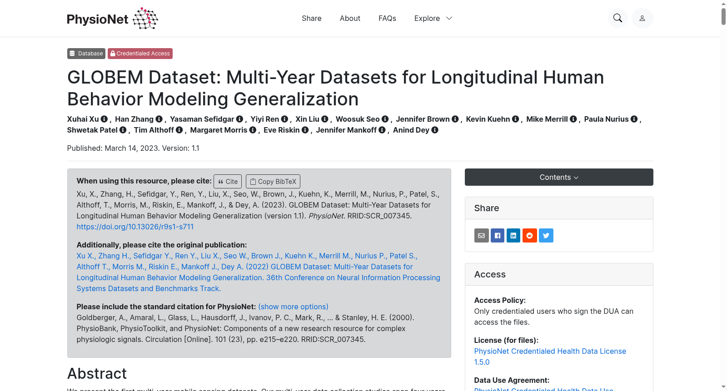Open the original publication citation link
Viewport: 727px width, 391px height.
point(258,272)
